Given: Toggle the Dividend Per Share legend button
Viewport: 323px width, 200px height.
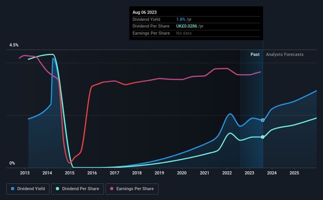Looking at the screenshot, I should (x=77, y=189).
